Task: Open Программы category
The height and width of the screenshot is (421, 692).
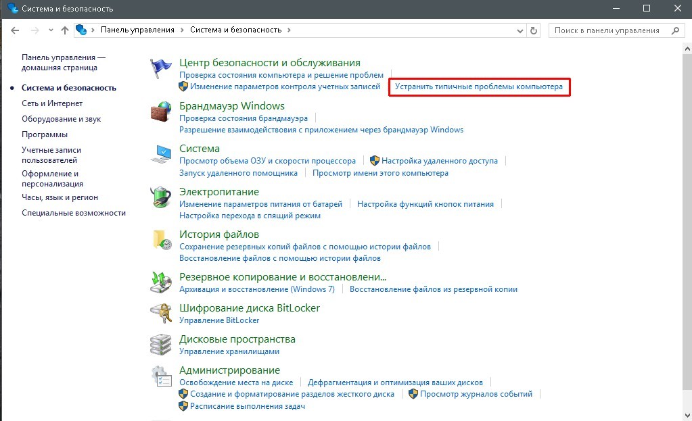Action: tap(45, 134)
